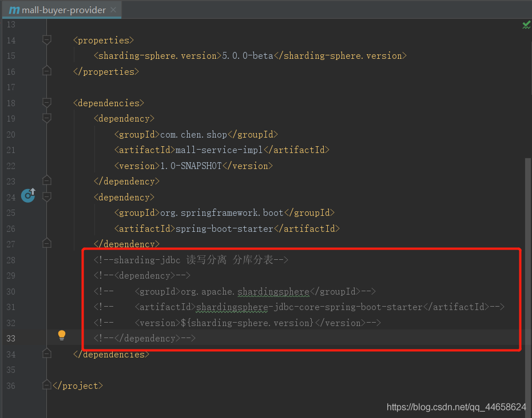This screenshot has width=532, height=418.
Task: Click the 1.0-SNAPSHOT version text
Action: (191, 166)
